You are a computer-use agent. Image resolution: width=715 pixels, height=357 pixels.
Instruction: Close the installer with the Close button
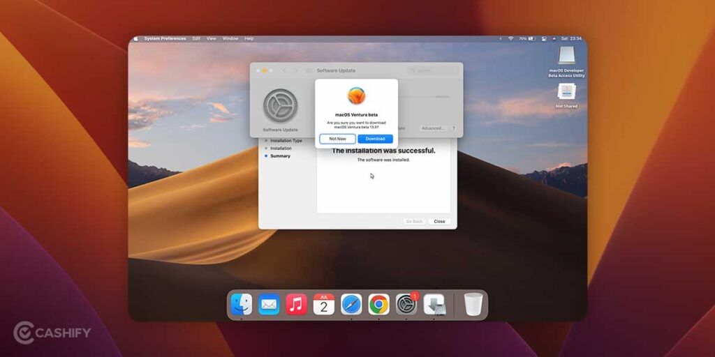coord(440,221)
